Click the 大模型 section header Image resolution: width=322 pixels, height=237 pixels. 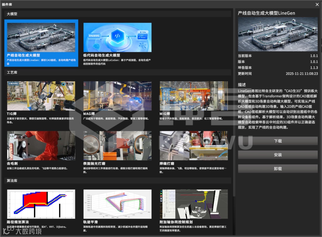[x=118, y=14]
